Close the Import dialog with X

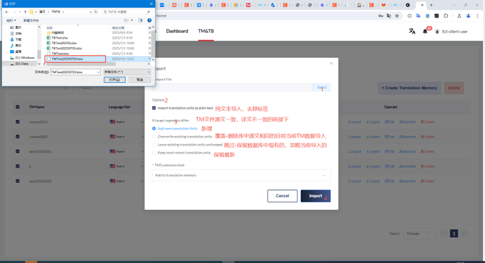click(331, 63)
